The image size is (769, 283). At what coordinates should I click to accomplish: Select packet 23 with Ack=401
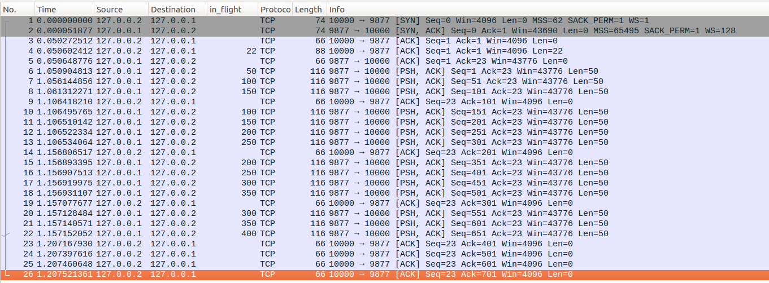point(384,244)
